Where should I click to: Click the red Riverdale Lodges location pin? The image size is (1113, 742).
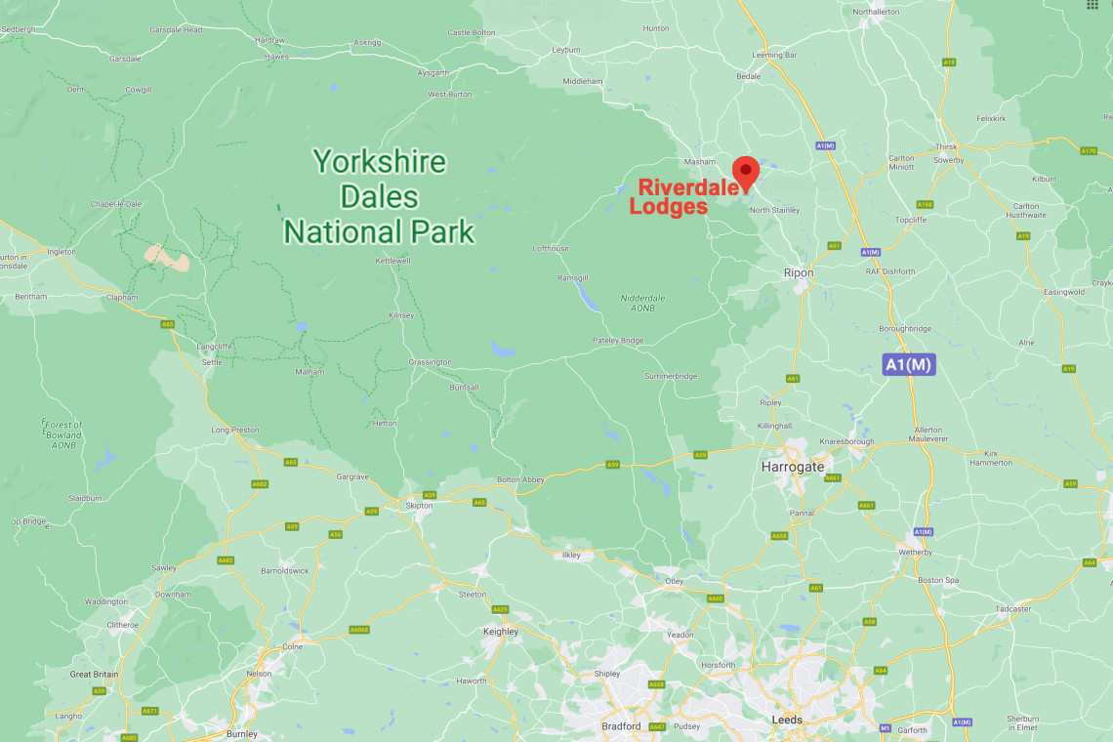click(745, 174)
